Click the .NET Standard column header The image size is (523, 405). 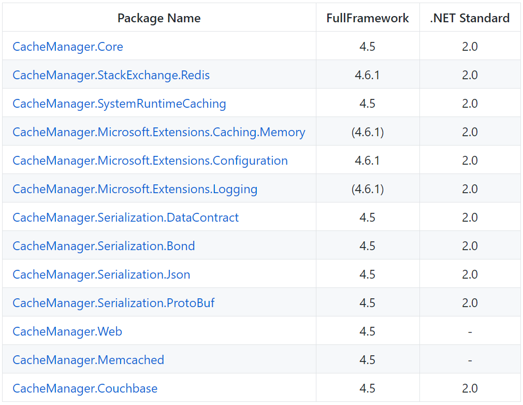(x=470, y=18)
